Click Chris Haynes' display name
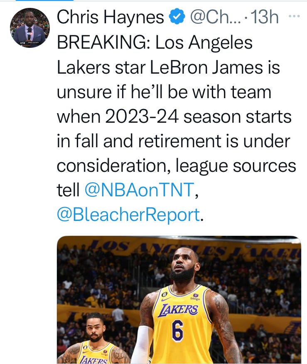Viewport: 307px width, 364px height. point(112,17)
